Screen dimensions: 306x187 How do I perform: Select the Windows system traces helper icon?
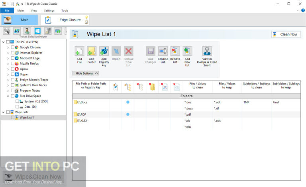point(37,31)
